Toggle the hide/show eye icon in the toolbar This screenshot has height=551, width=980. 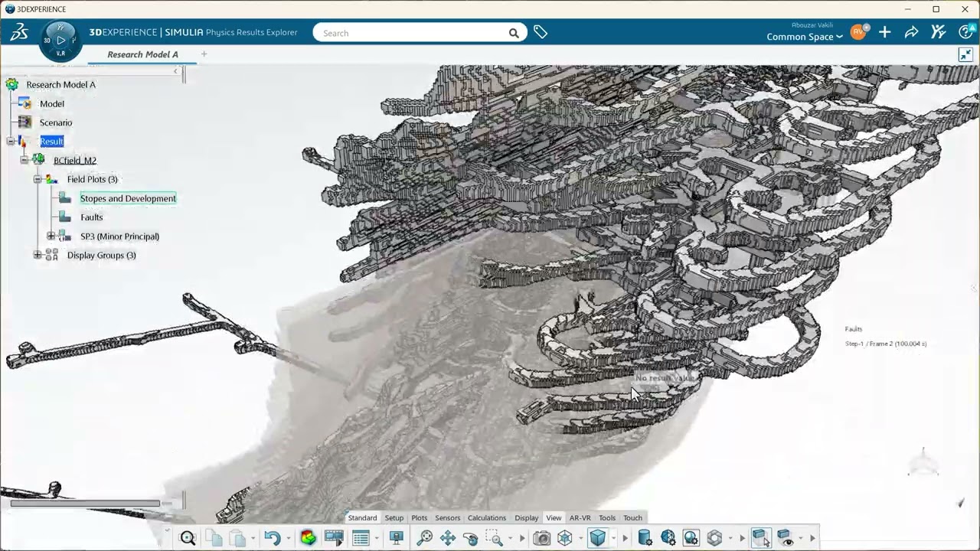786,539
